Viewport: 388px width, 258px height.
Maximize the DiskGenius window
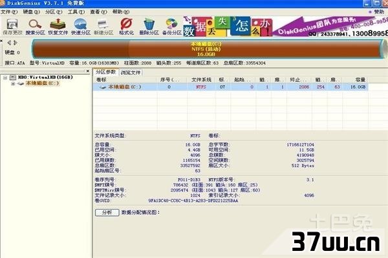[376, 3]
